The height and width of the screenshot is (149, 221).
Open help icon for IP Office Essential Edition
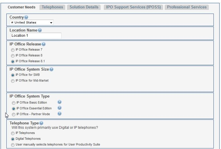(x=59, y=108)
